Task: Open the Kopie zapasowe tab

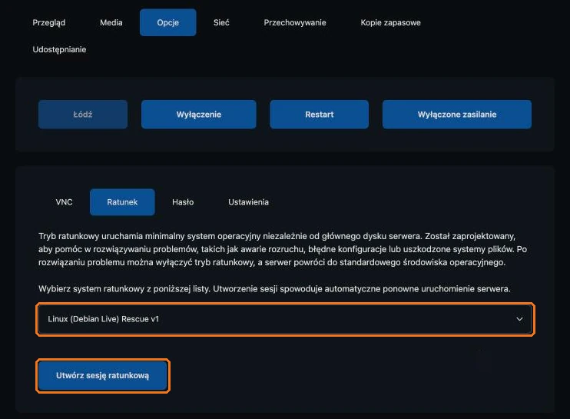Action: pos(390,22)
